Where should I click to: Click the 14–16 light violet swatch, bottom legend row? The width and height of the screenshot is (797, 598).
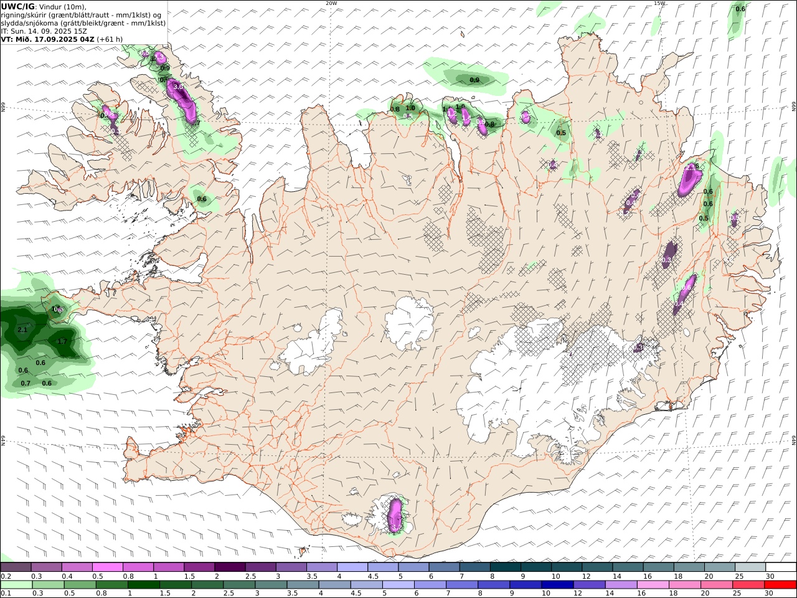621,585
